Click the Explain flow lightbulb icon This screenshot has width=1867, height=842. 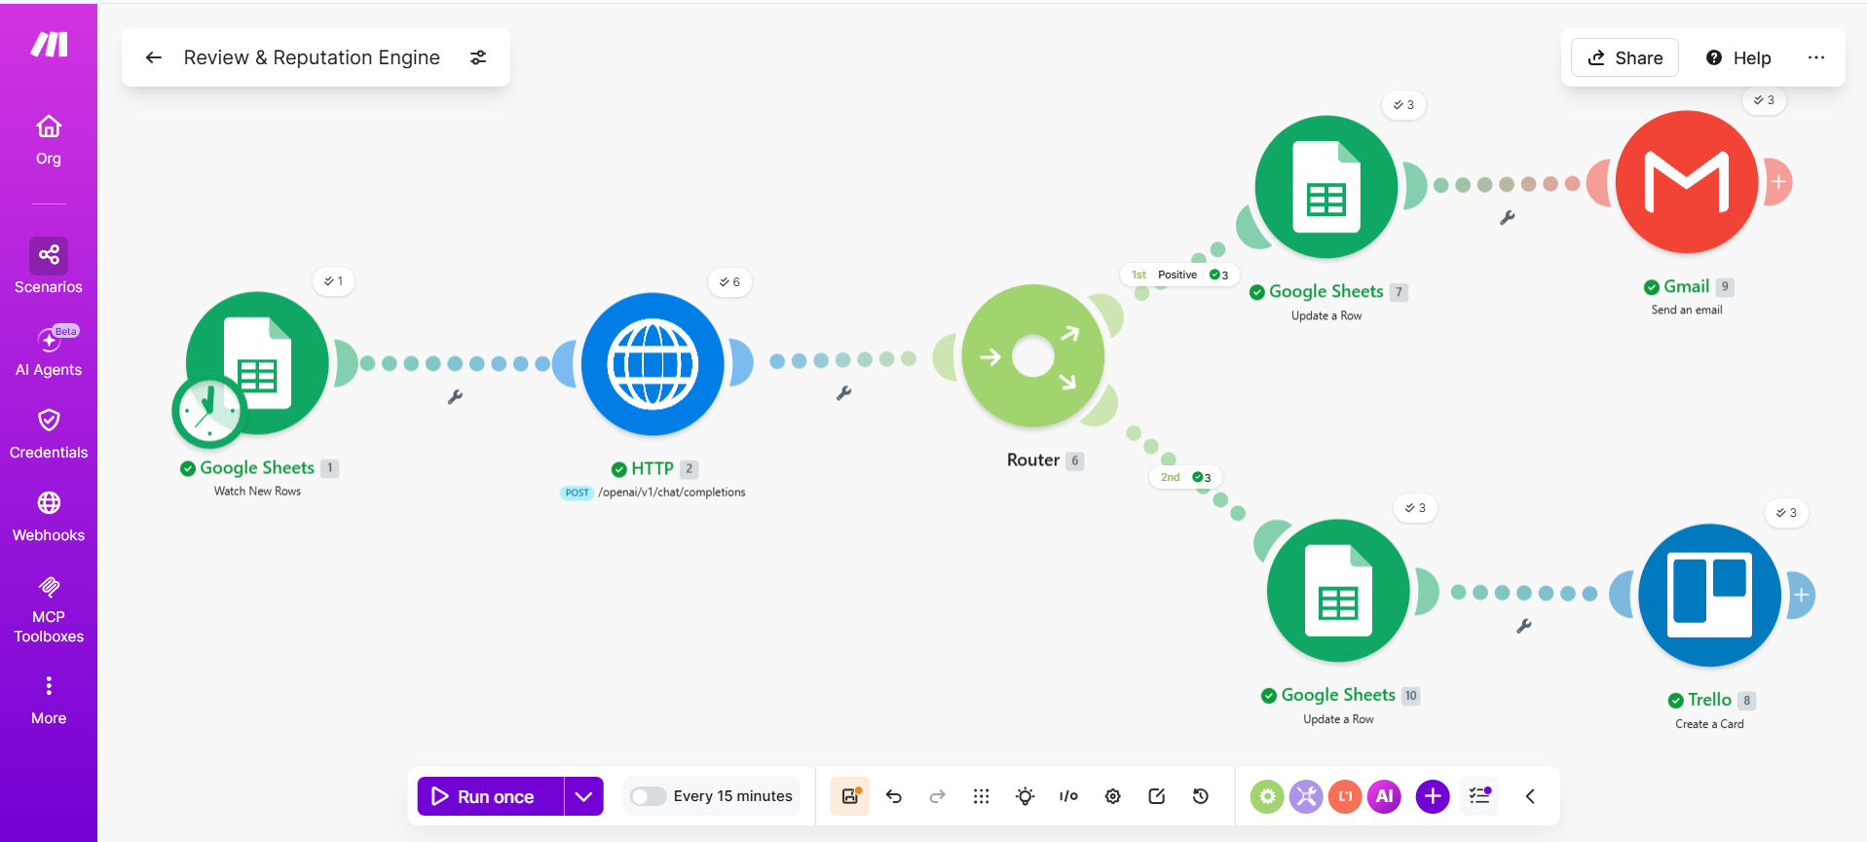tap(1025, 796)
